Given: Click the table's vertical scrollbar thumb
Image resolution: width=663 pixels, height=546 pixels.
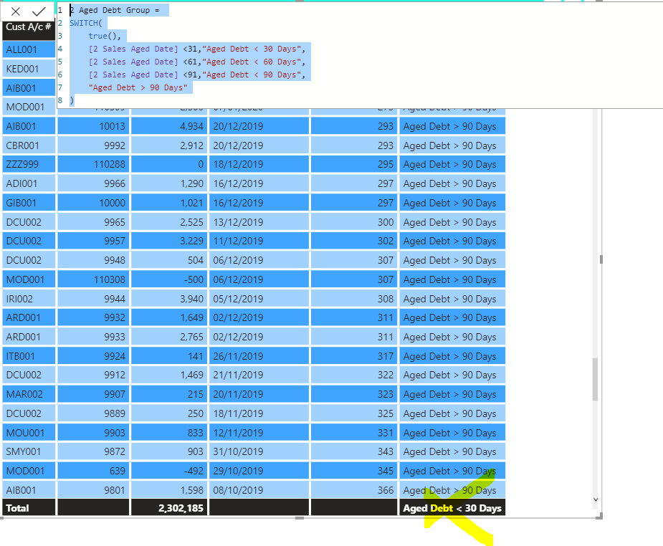Looking at the screenshot, I should tap(596, 379).
